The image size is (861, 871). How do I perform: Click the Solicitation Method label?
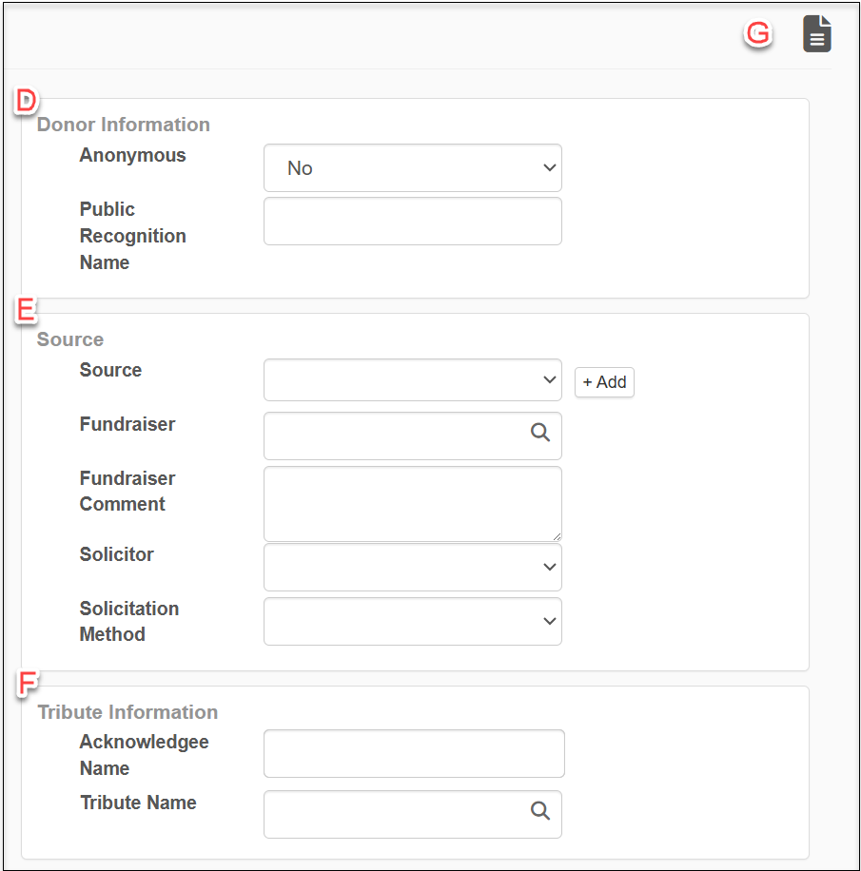[x=129, y=621]
